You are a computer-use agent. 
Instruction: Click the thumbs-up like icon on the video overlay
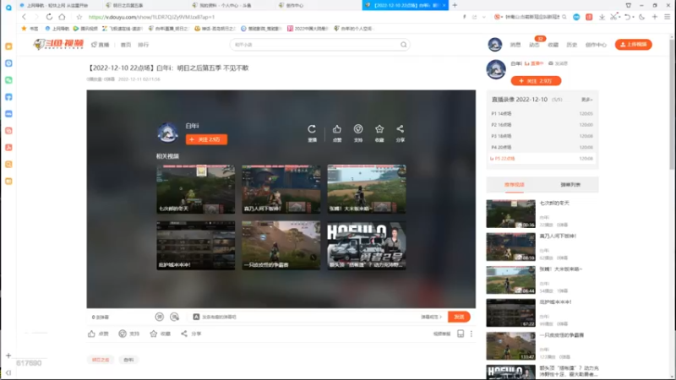336,129
